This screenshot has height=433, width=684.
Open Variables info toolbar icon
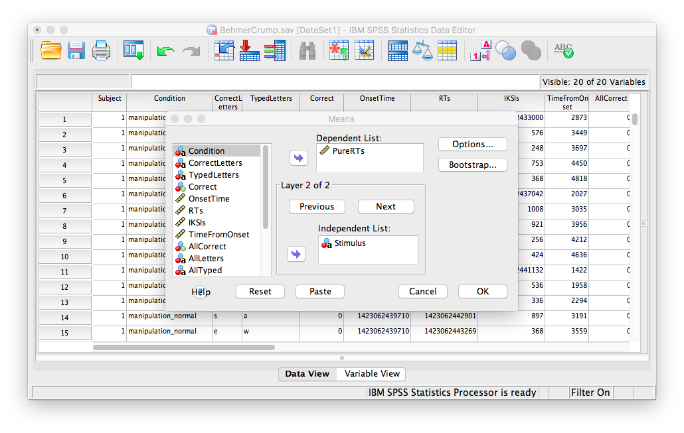[x=275, y=50]
